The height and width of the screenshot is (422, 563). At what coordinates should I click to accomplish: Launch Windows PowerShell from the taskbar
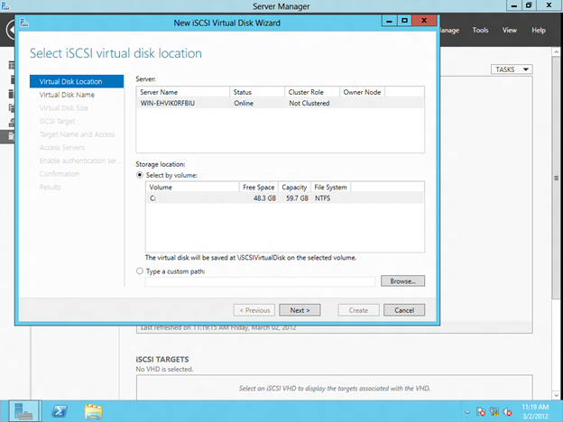[60, 410]
